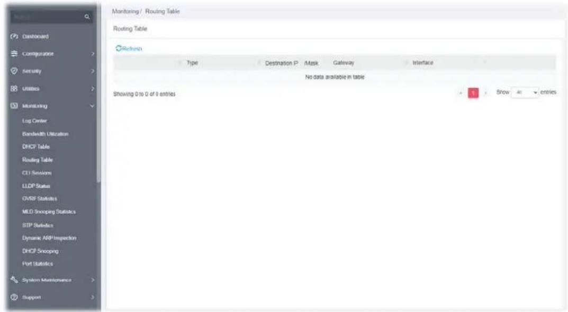Open Port Statistics page
Viewport: 568px width, 312px height.
37,264
